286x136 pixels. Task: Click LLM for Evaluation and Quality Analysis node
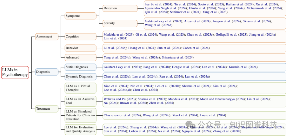coord(80,129)
